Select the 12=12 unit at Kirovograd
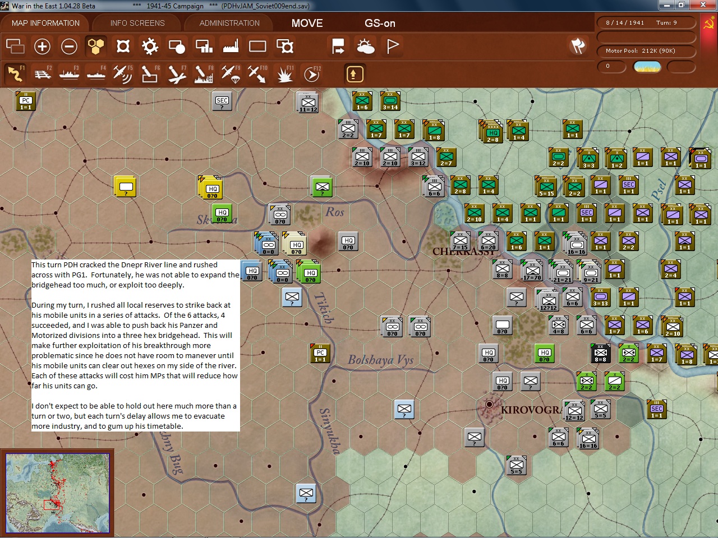 [574, 411]
